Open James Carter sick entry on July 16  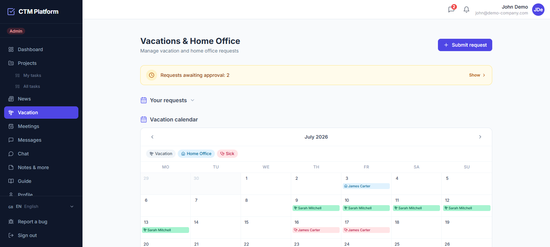(x=316, y=230)
